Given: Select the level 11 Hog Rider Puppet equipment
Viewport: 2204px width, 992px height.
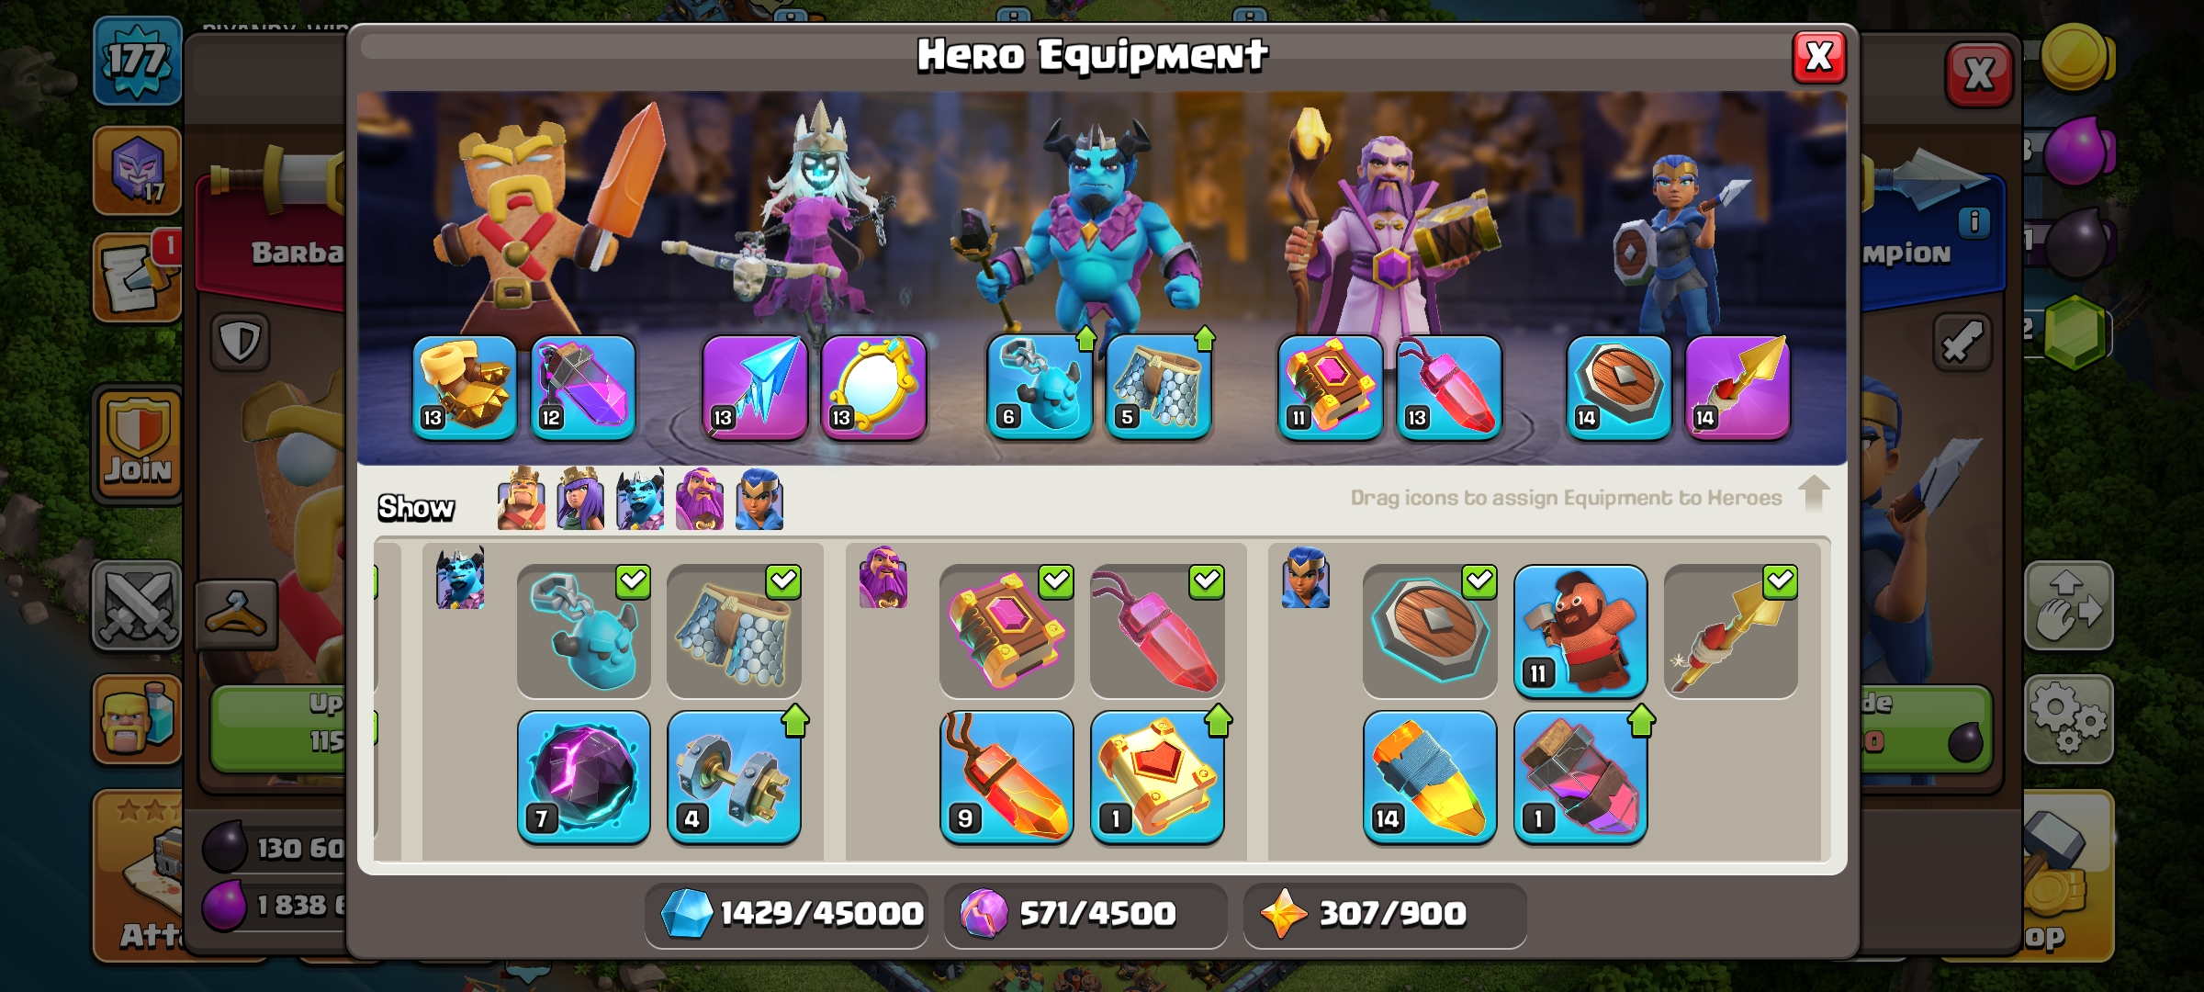Looking at the screenshot, I should (1580, 632).
